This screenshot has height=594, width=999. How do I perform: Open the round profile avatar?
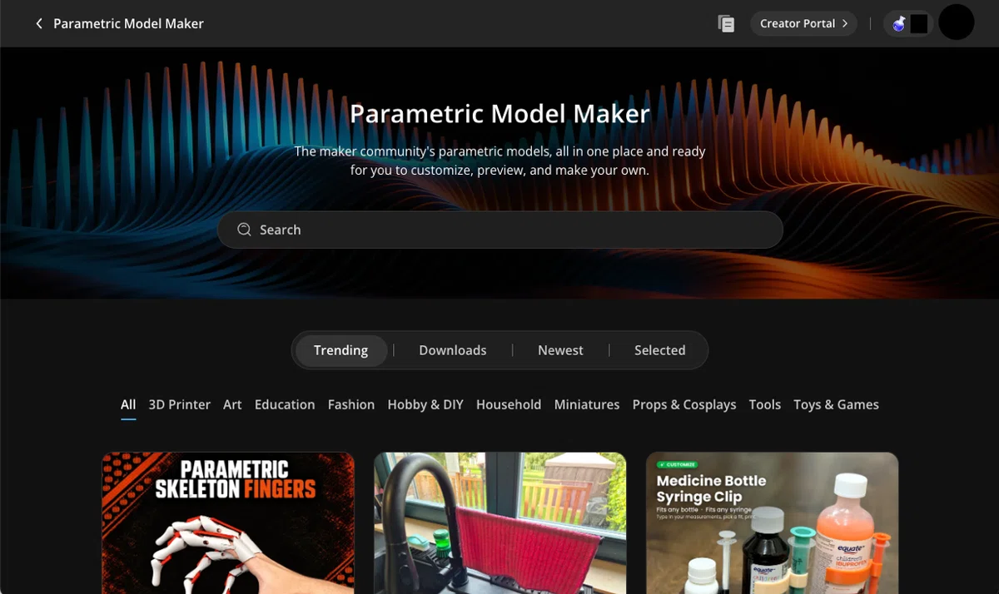pos(956,22)
